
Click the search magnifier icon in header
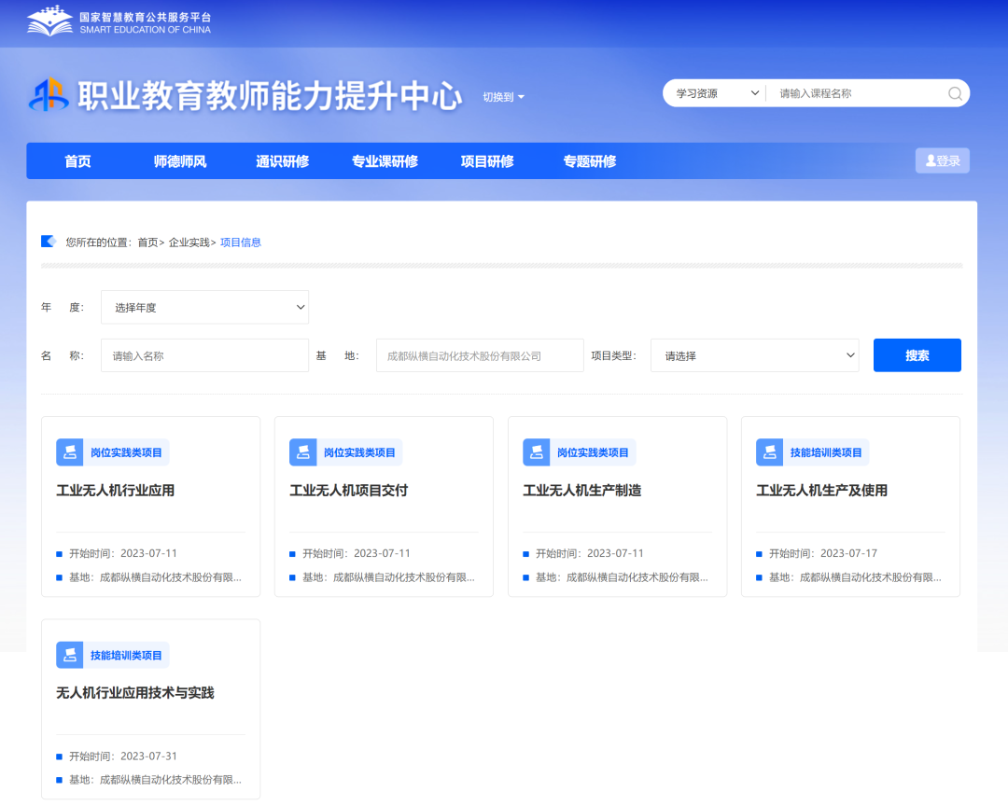[x=955, y=93]
